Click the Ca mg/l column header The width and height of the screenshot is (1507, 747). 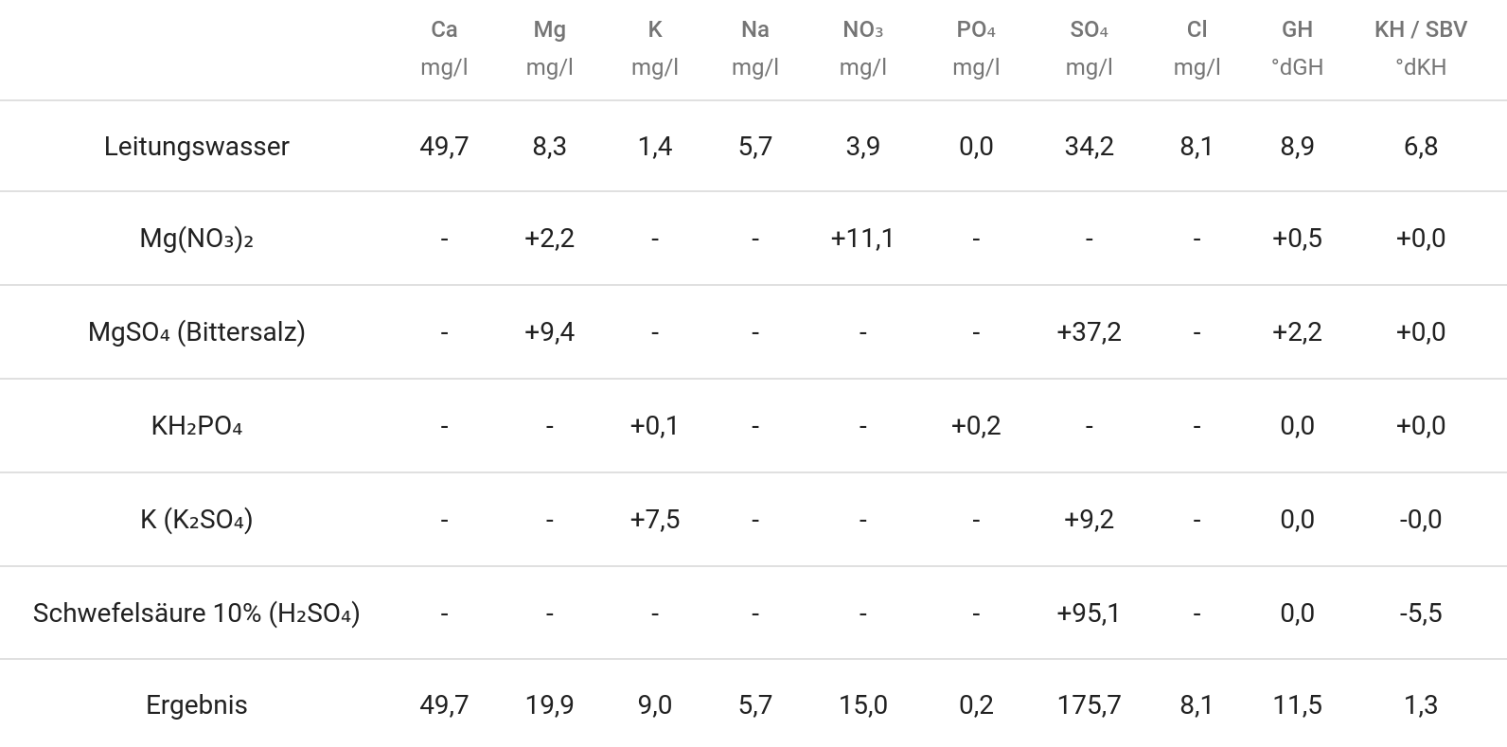point(444,48)
